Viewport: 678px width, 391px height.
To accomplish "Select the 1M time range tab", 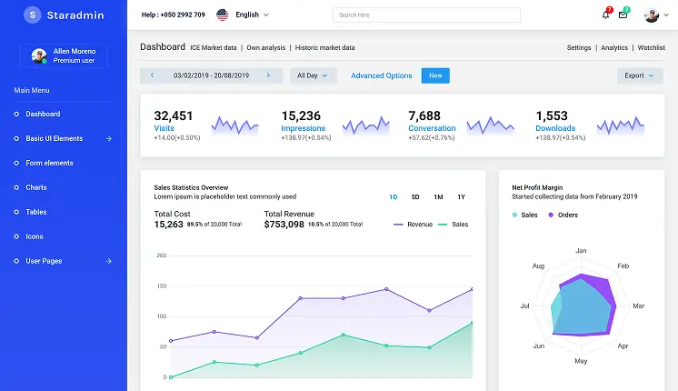I will pyautogui.click(x=438, y=196).
